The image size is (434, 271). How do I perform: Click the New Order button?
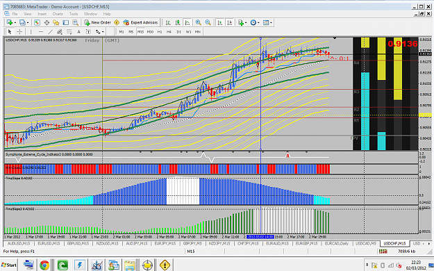click(x=98, y=22)
